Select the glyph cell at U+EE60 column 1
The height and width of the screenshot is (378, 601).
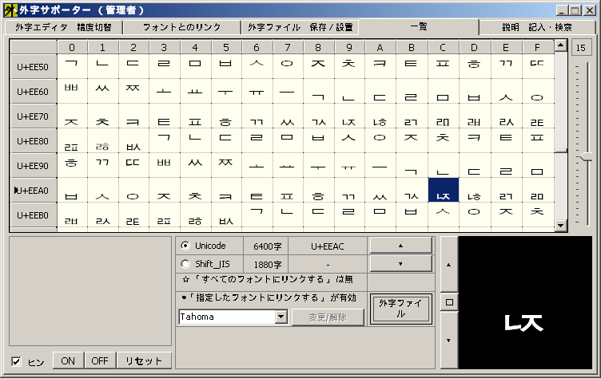103,91
